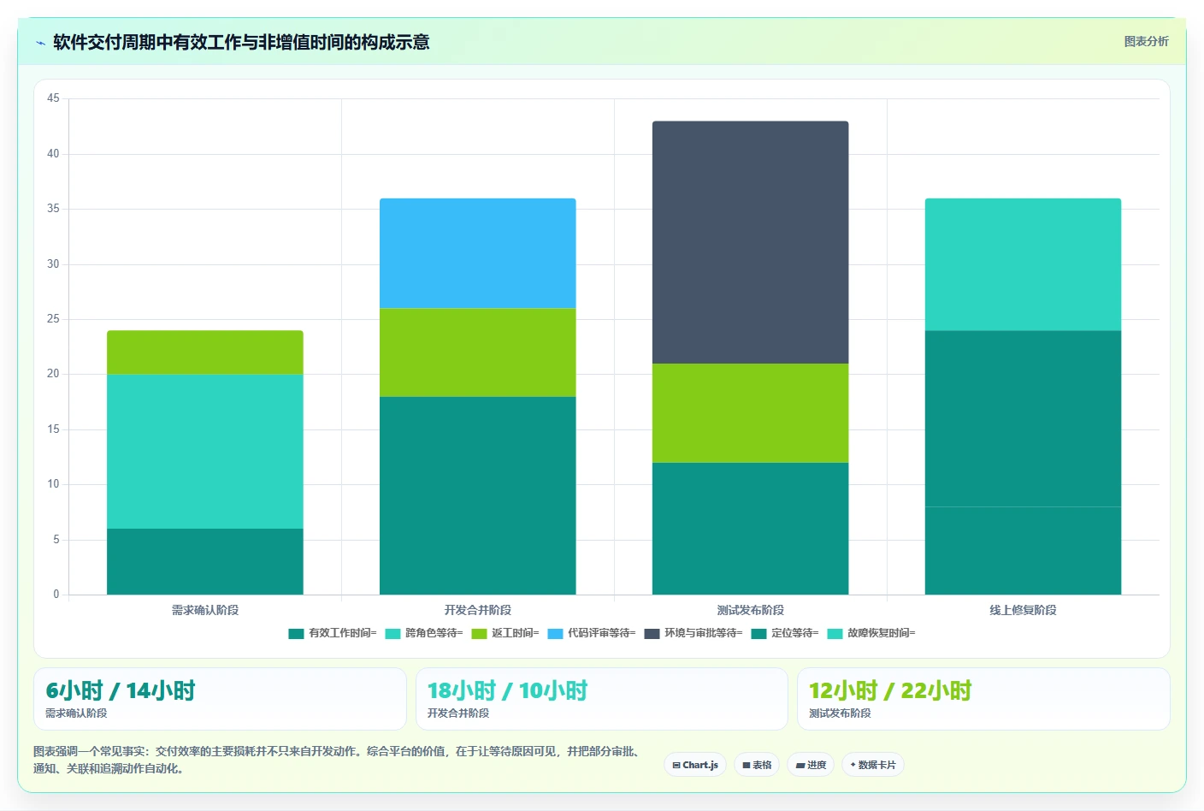Click the 数据卡片 chip
This screenshot has width=1204, height=811.
pos(873,765)
